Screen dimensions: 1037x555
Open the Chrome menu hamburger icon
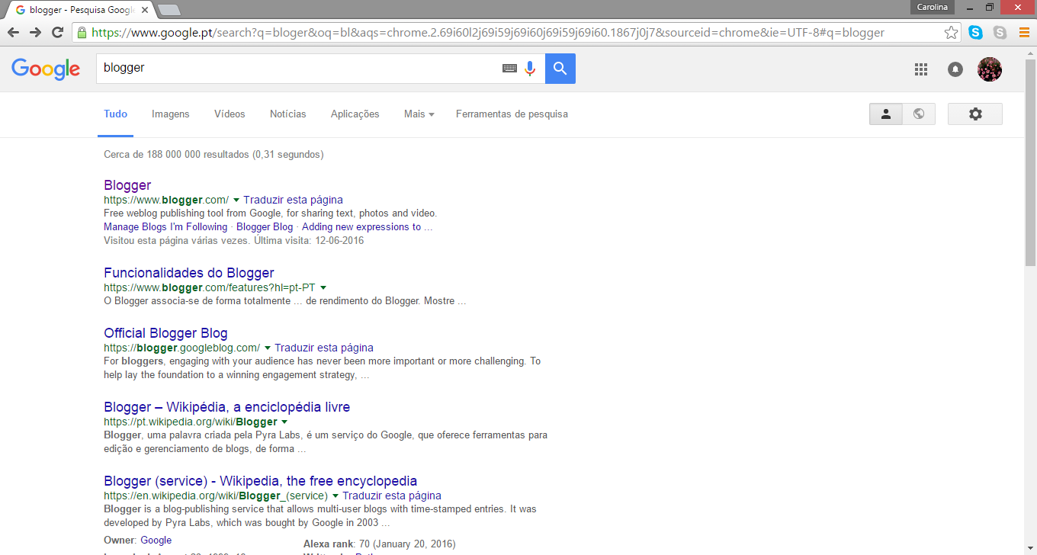point(1024,33)
